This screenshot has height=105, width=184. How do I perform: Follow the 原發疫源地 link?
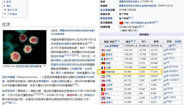(106, 18)
